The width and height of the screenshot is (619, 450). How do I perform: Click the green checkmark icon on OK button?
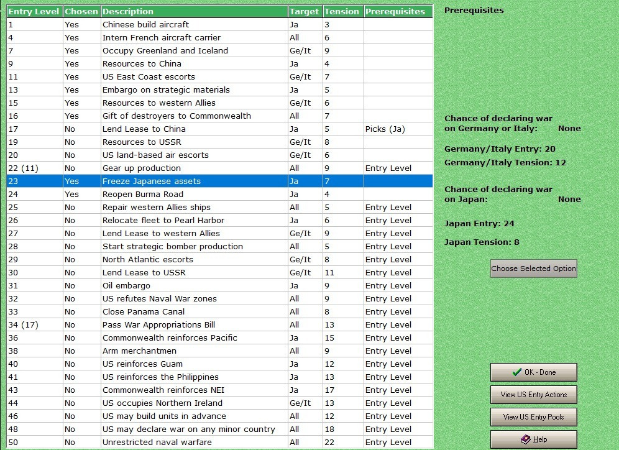pyautogui.click(x=516, y=372)
